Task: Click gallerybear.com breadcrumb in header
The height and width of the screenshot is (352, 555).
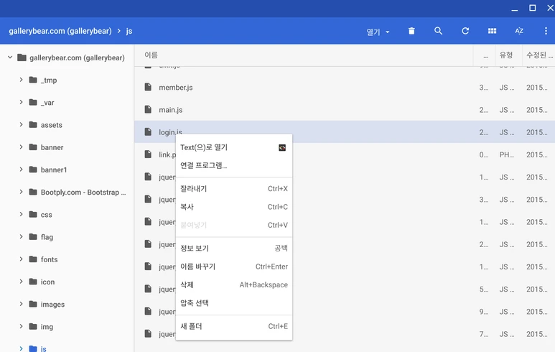Action: coord(60,31)
